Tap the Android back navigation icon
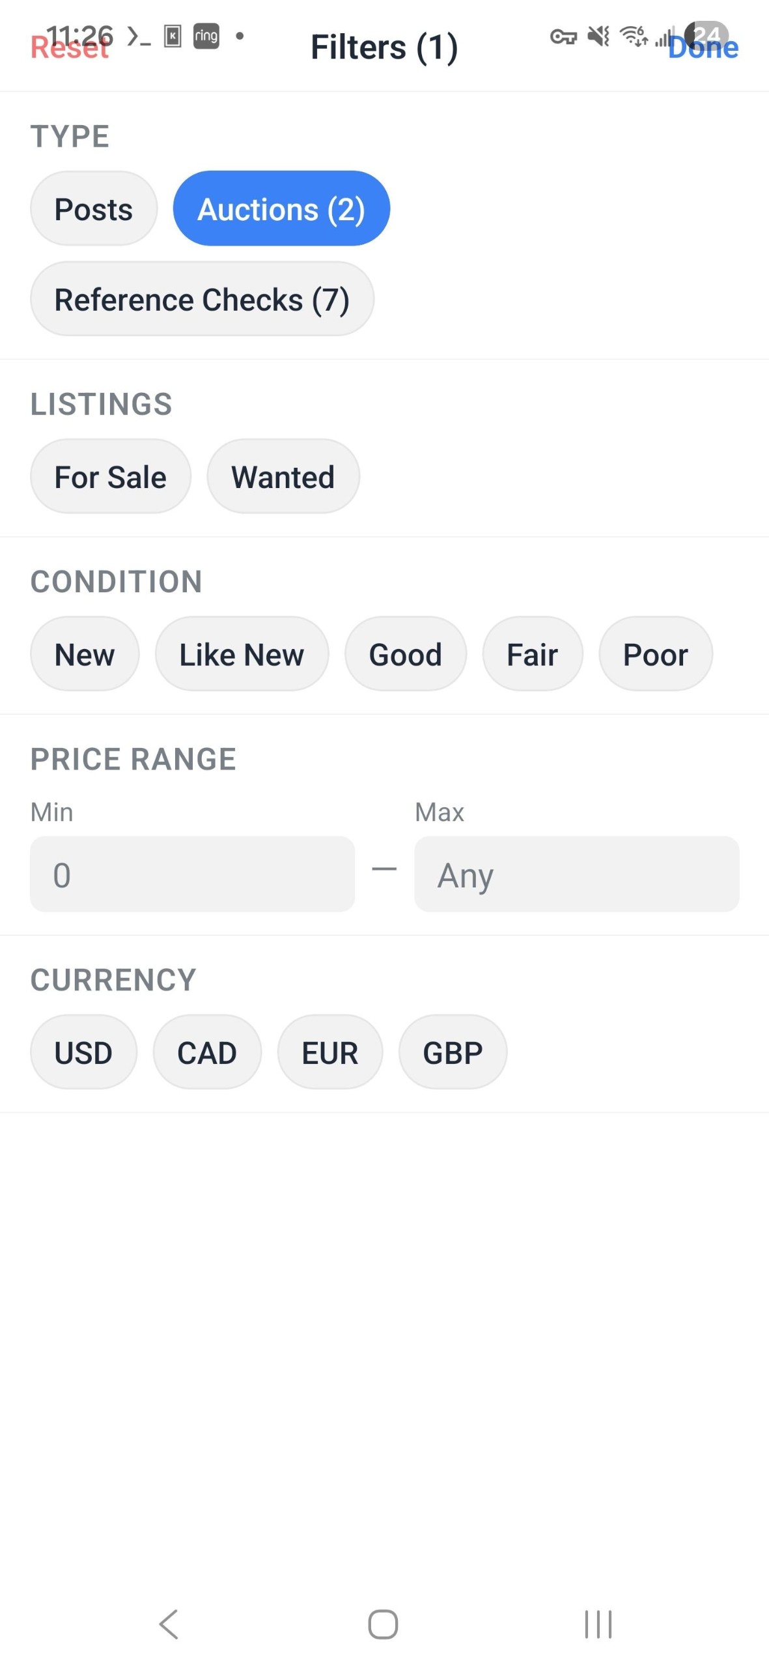 click(x=169, y=1623)
